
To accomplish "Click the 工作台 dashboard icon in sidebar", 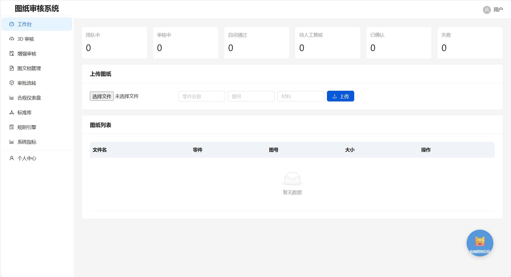I will pos(12,24).
